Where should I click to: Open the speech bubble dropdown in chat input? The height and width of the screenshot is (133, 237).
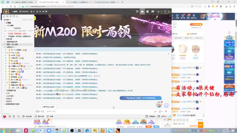[161, 112]
